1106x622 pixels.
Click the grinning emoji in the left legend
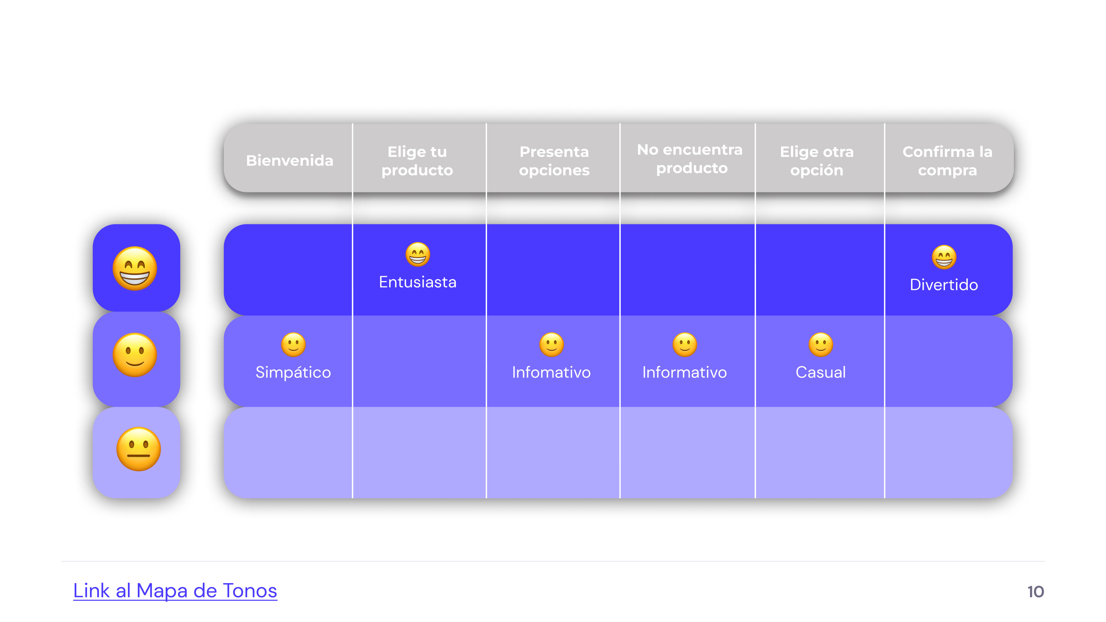tap(135, 268)
